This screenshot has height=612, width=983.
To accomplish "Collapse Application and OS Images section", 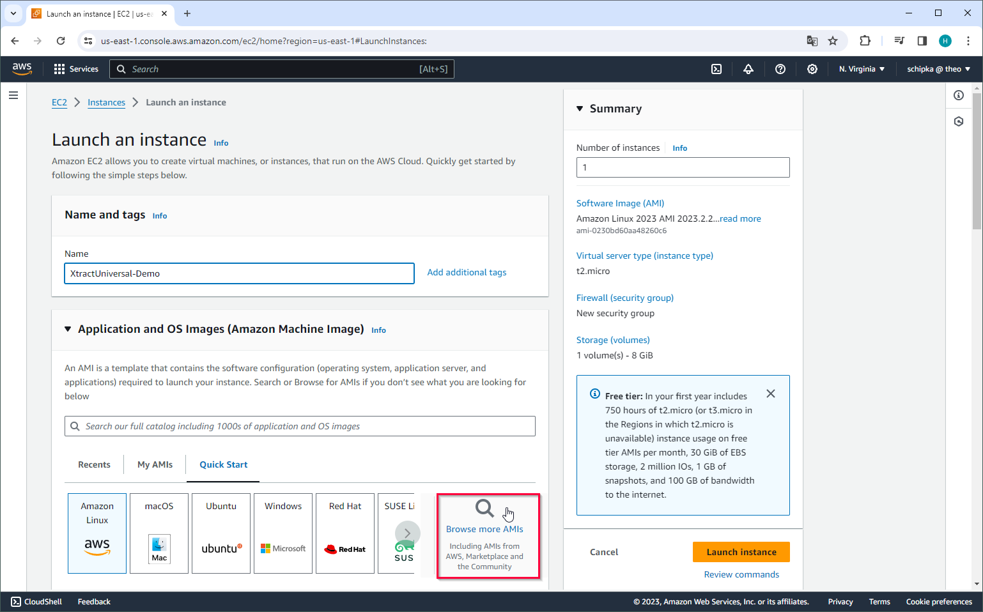I will pyautogui.click(x=68, y=329).
